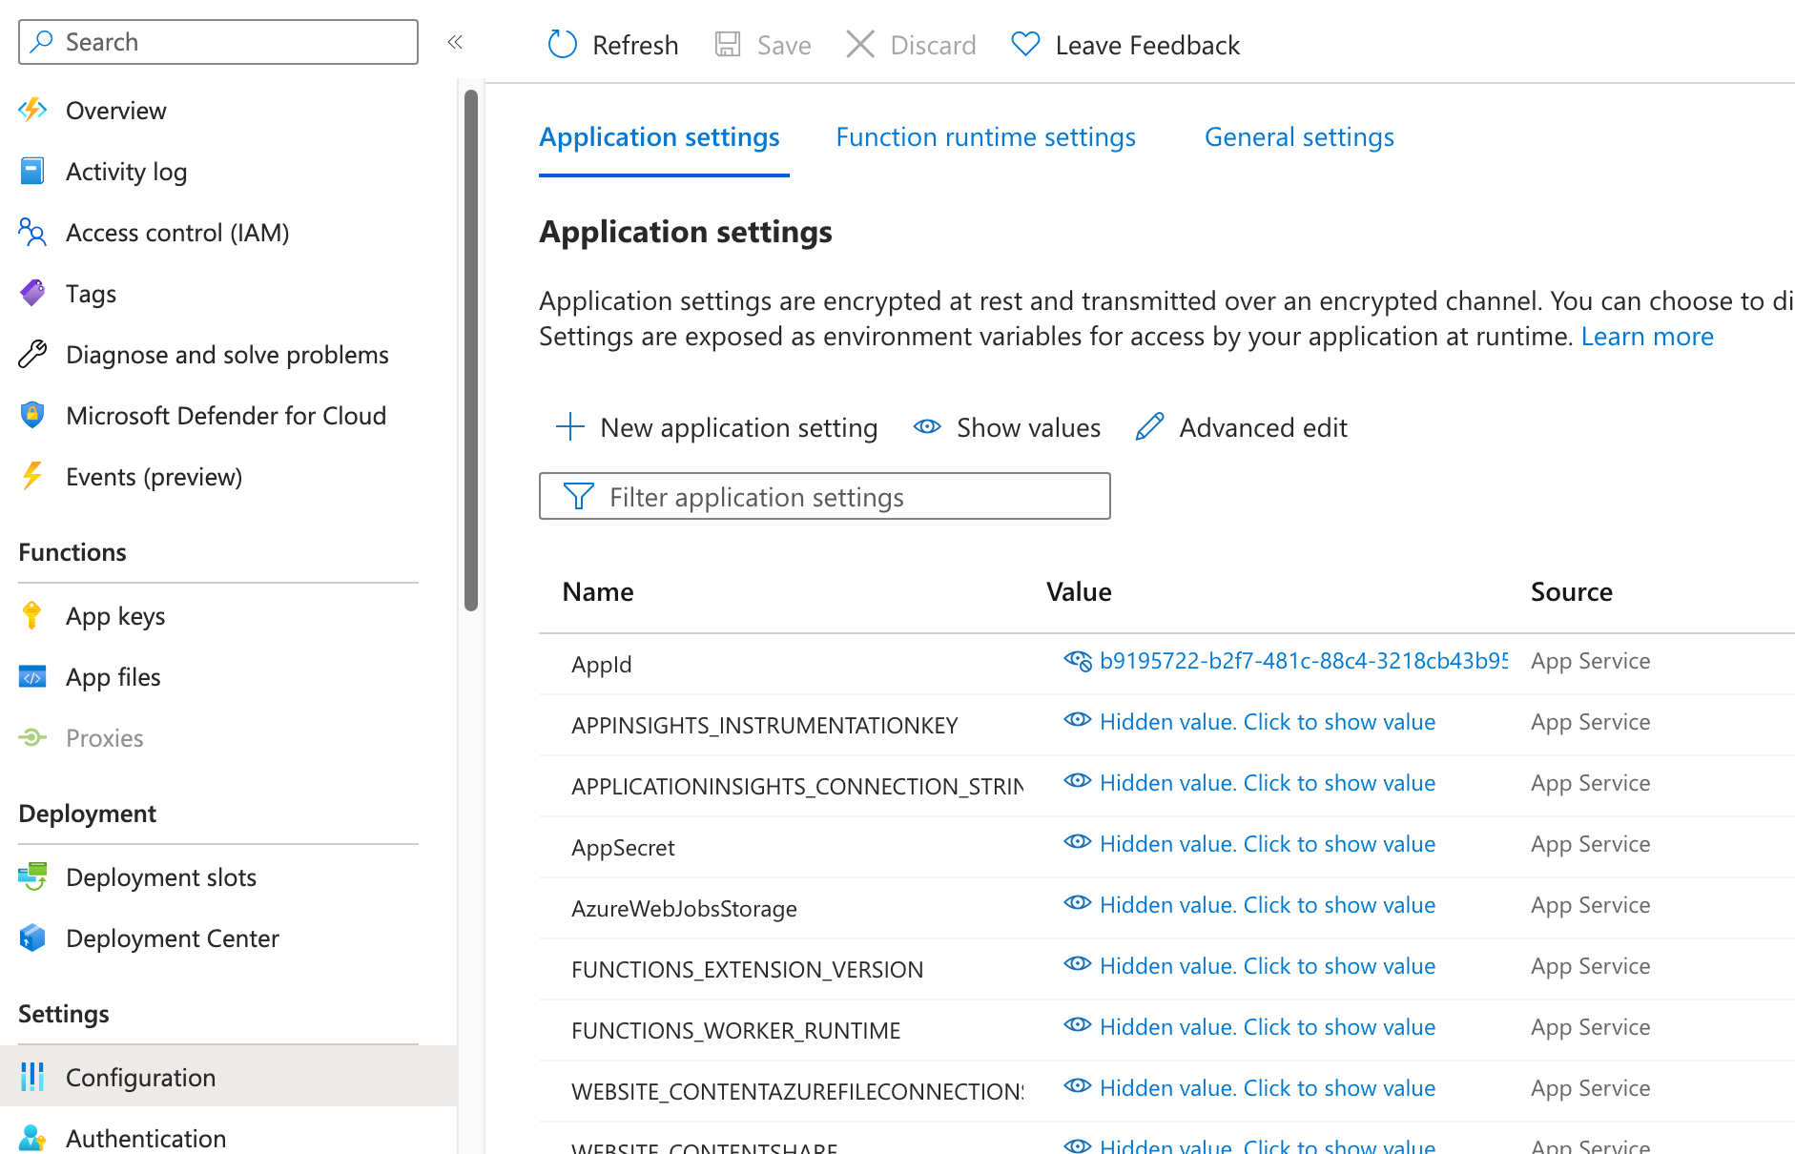Screen dimensions: 1795x1154
Task: Add a New application setting
Action: (x=717, y=427)
